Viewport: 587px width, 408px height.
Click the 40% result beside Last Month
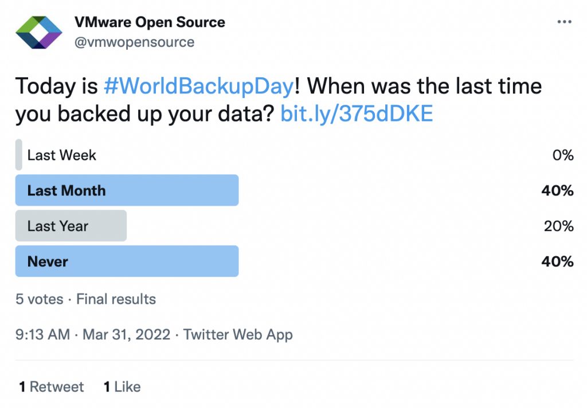click(x=557, y=190)
